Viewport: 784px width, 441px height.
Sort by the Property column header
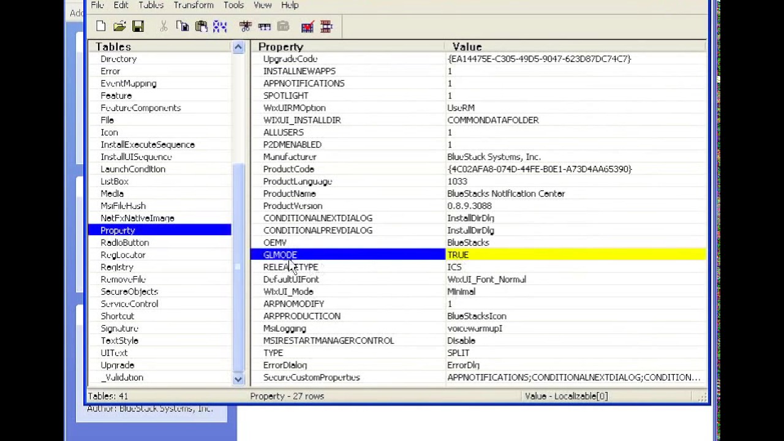coord(347,47)
